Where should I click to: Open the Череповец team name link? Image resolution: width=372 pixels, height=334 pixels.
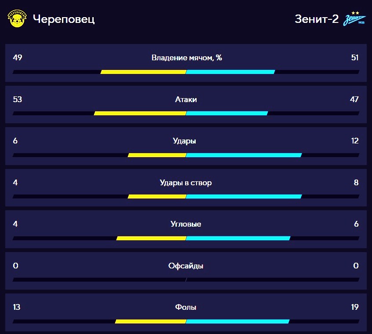[x=64, y=19]
